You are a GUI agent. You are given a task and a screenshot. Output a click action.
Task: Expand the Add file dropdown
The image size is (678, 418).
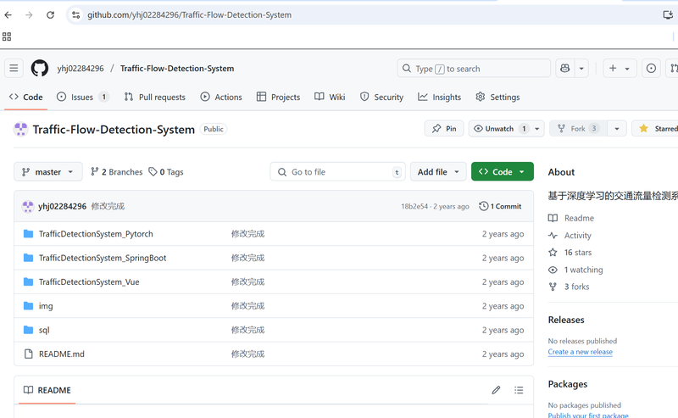438,172
